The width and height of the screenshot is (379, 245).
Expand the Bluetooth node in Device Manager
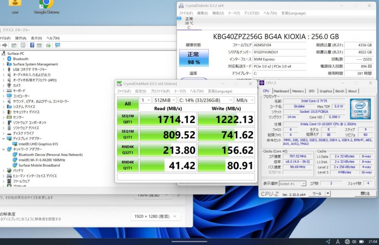tap(3, 59)
